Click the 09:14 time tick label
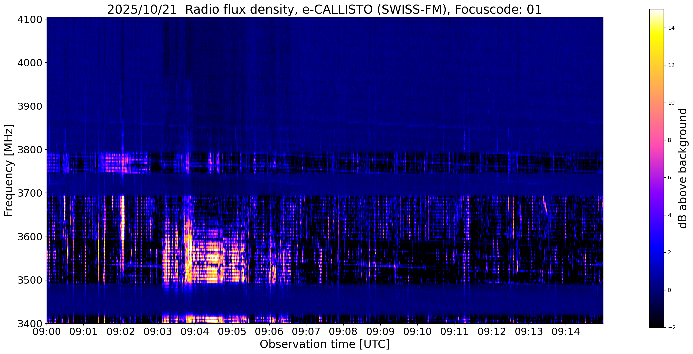693x354 pixels. [566, 331]
